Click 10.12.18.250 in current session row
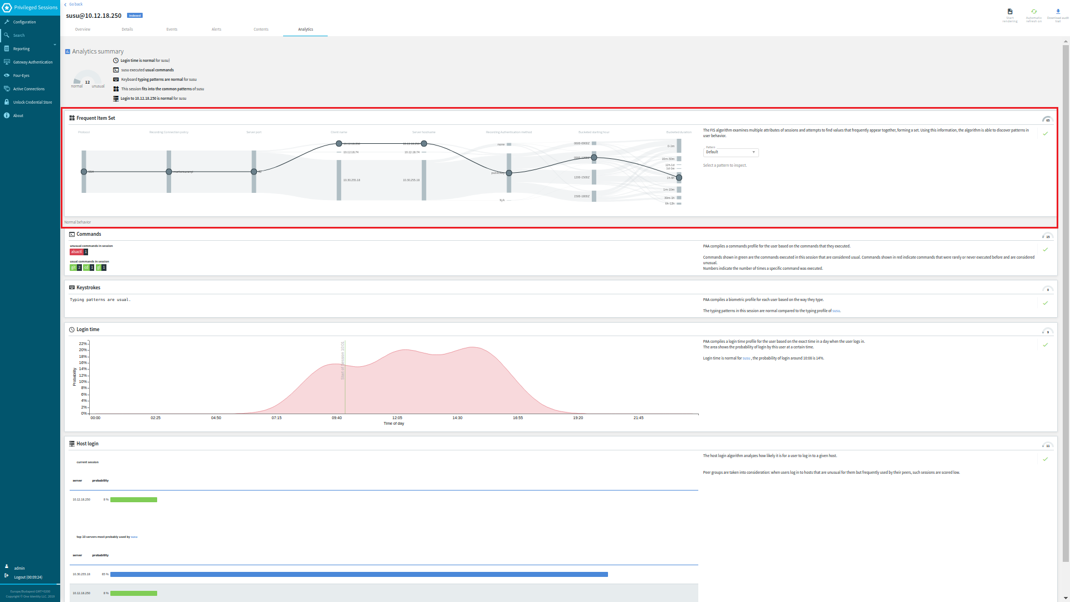The width and height of the screenshot is (1070, 602). [81, 499]
